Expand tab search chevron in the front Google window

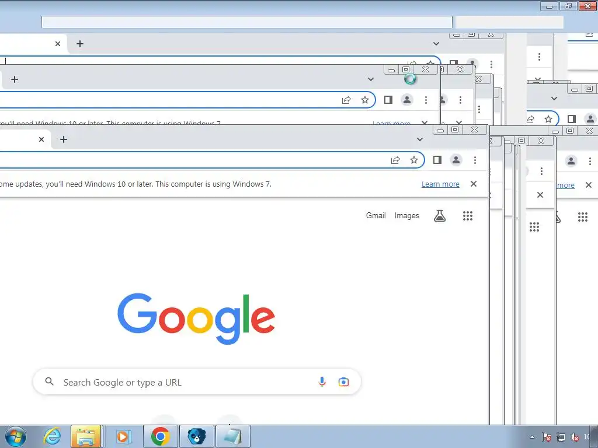[419, 139]
